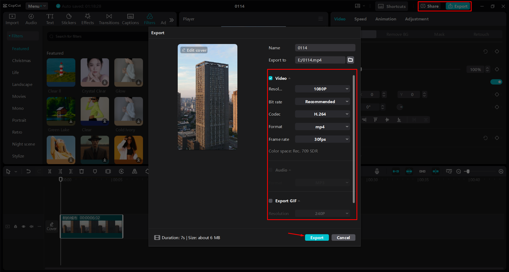Switch to the Animation tab
Screen dimensions: 509x272
(x=385, y=19)
